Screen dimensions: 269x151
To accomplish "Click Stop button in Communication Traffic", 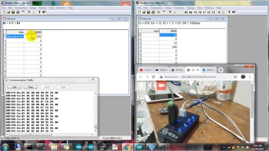I will point(31,87).
